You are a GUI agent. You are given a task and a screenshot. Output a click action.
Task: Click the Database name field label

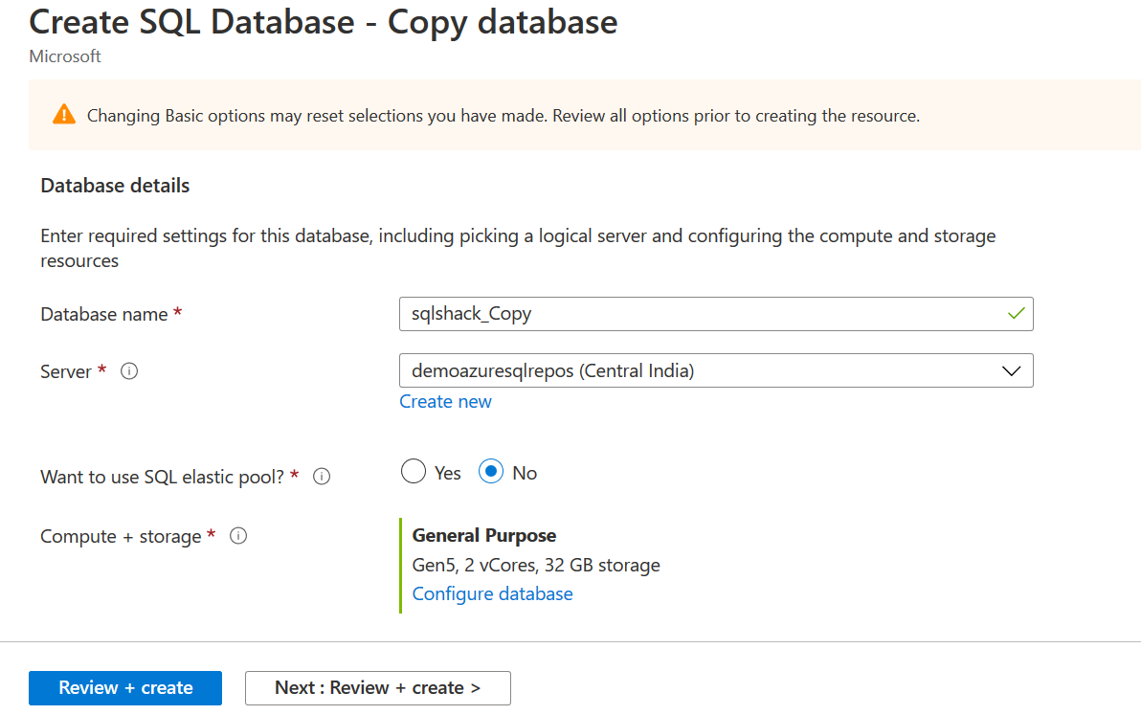pos(104,314)
